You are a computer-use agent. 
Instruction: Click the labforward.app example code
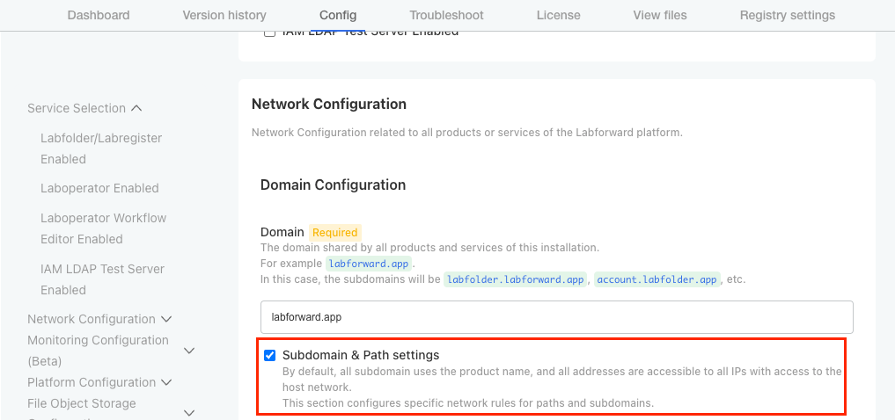point(369,264)
